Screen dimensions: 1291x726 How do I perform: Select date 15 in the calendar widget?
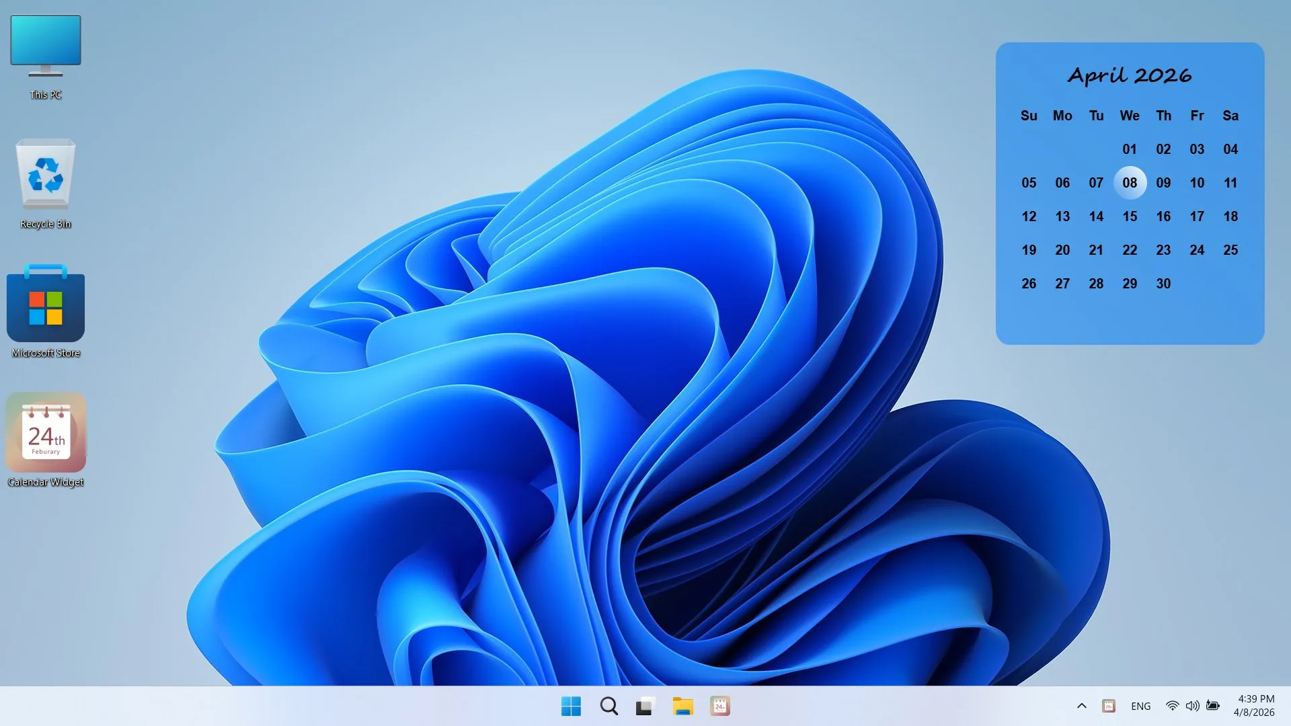point(1130,216)
